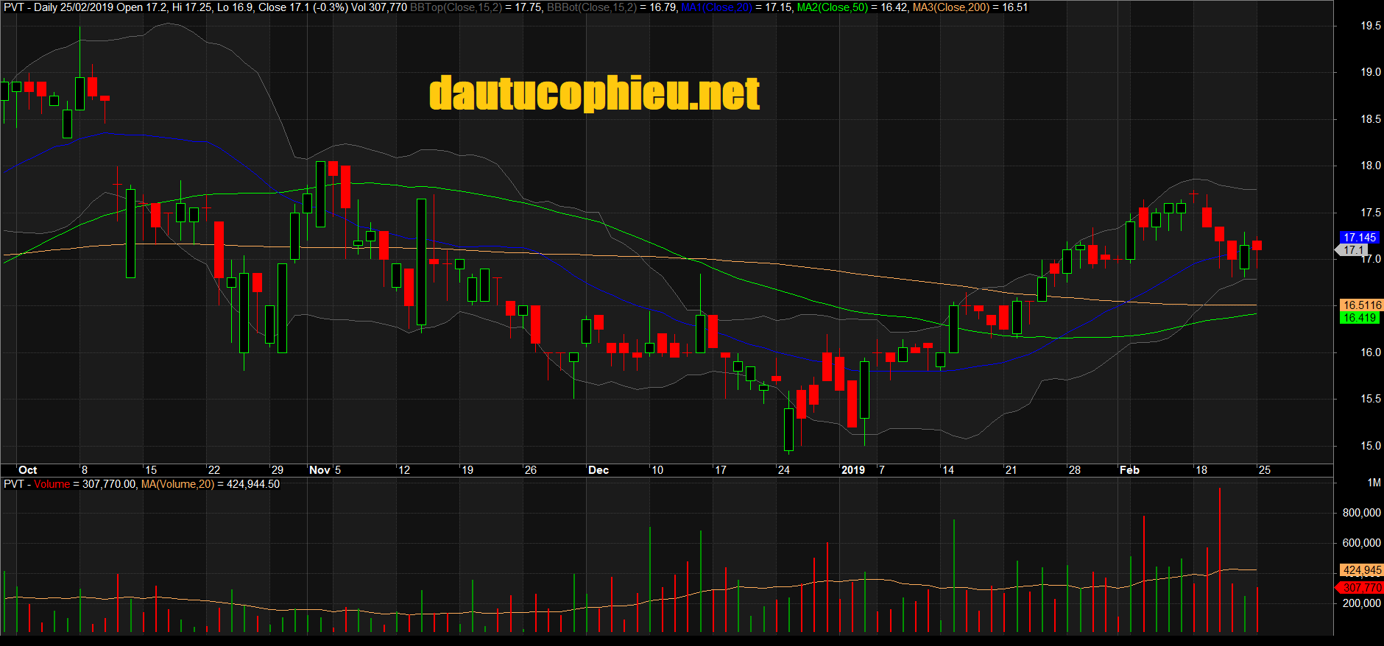Select the 2019 label on the date axis

click(x=853, y=470)
